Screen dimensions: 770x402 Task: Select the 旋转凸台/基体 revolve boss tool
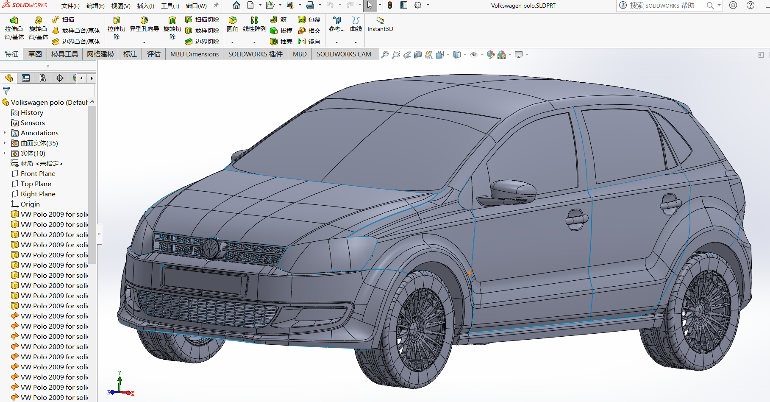(x=38, y=28)
